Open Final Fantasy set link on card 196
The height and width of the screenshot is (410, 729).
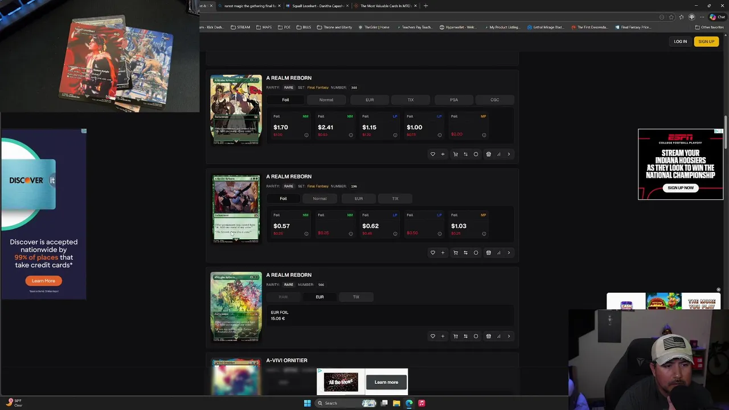(x=318, y=186)
